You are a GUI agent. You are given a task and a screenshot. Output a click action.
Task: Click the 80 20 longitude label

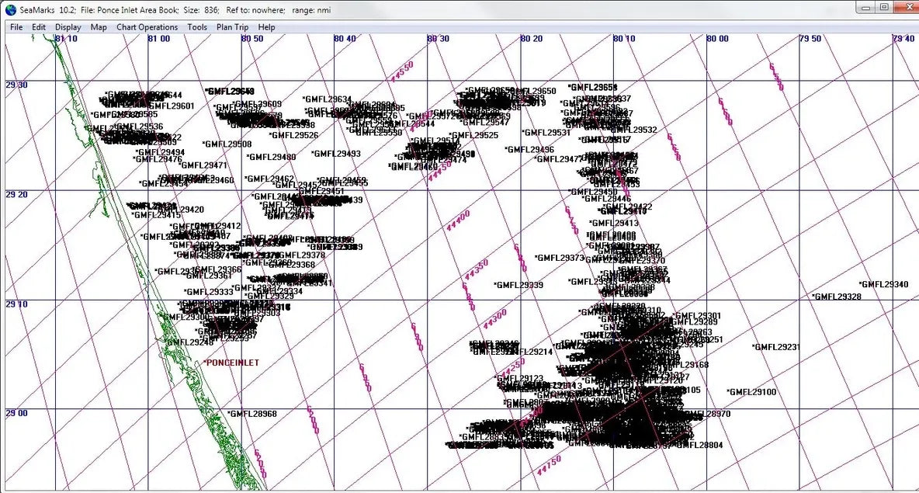[x=531, y=39]
